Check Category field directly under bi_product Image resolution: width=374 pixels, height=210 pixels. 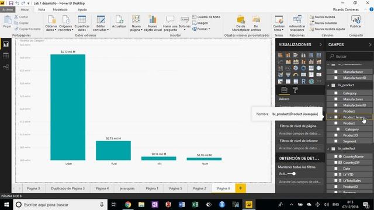[336, 93]
